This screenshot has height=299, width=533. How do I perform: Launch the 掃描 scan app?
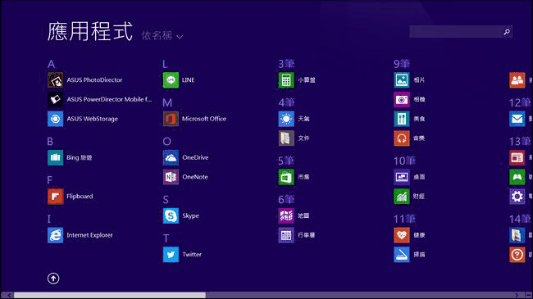[409, 254]
